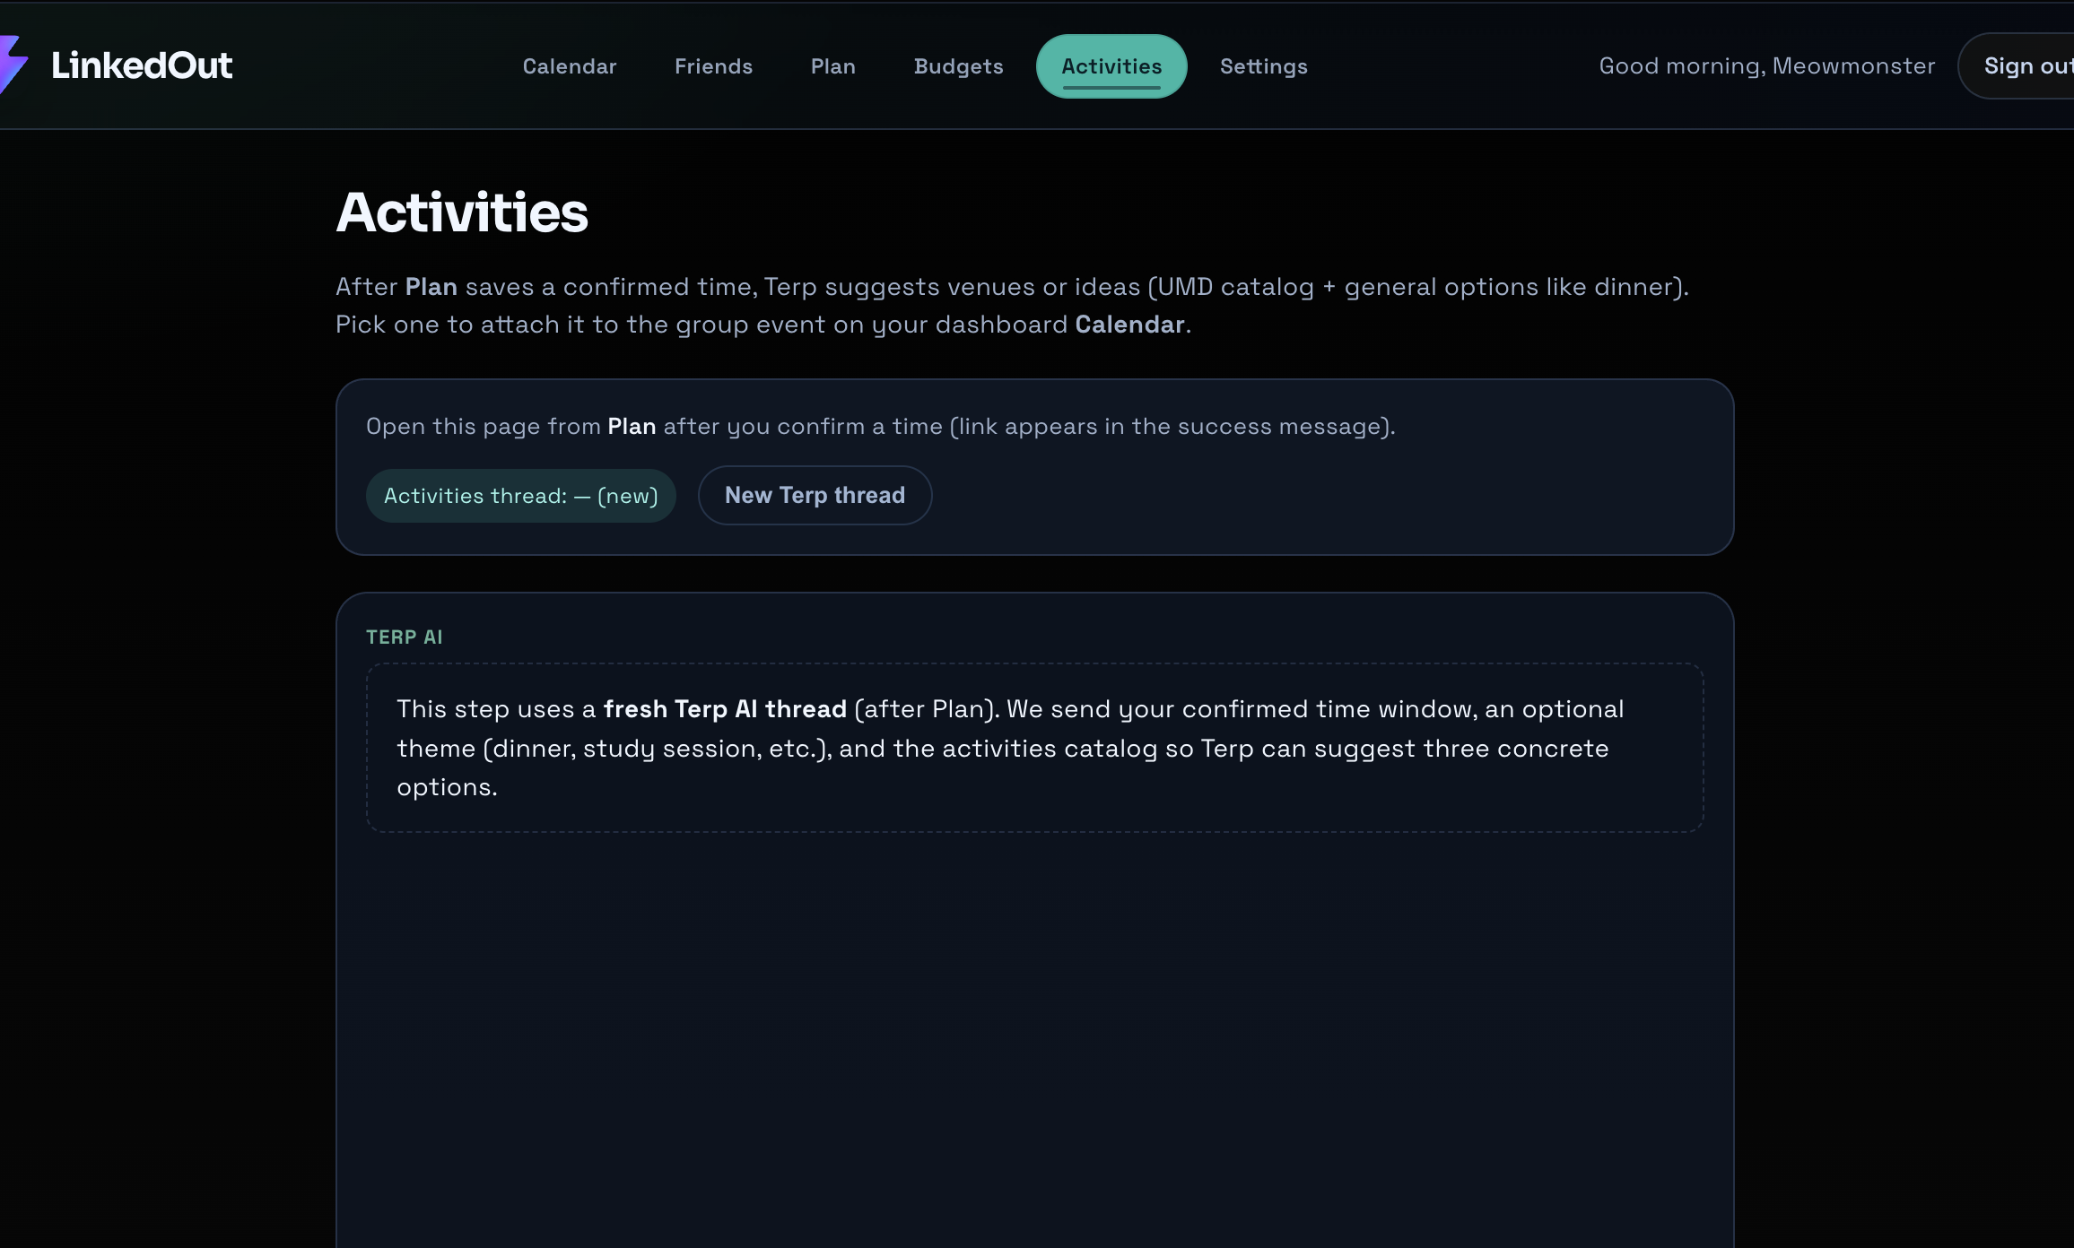Screen dimensions: 2074x1248
Task: Select the highlighted Activities tab
Action: pyautogui.click(x=1111, y=66)
